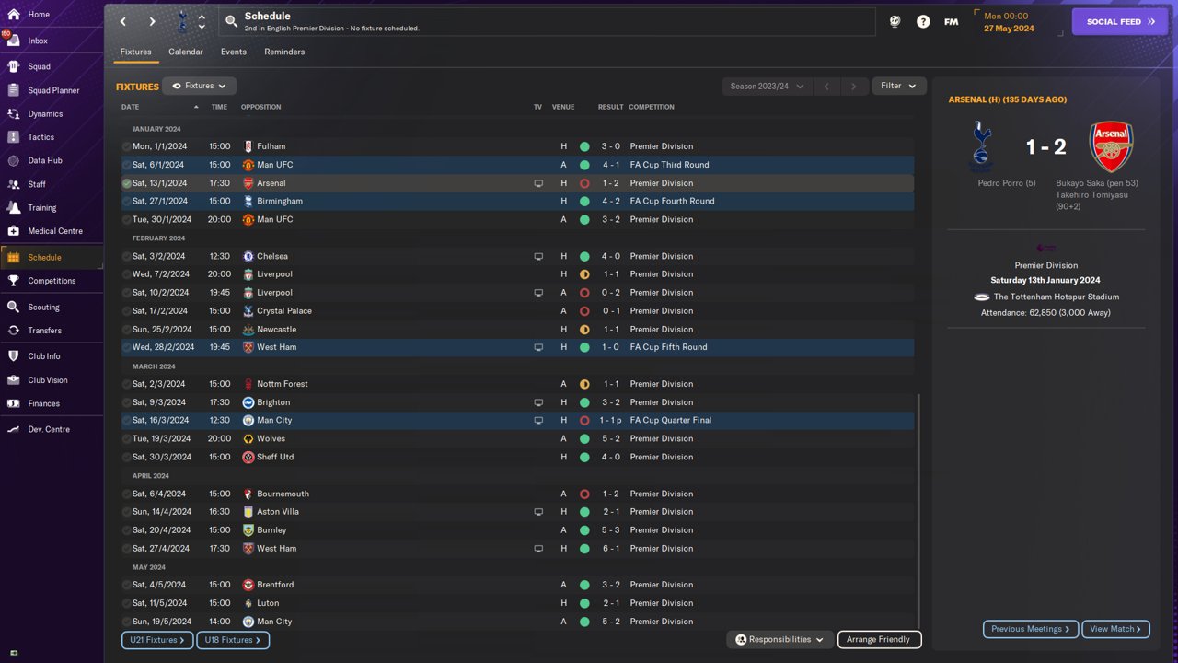Sort fixtures by the Date column header
This screenshot has width=1178, height=663.
[x=131, y=107]
